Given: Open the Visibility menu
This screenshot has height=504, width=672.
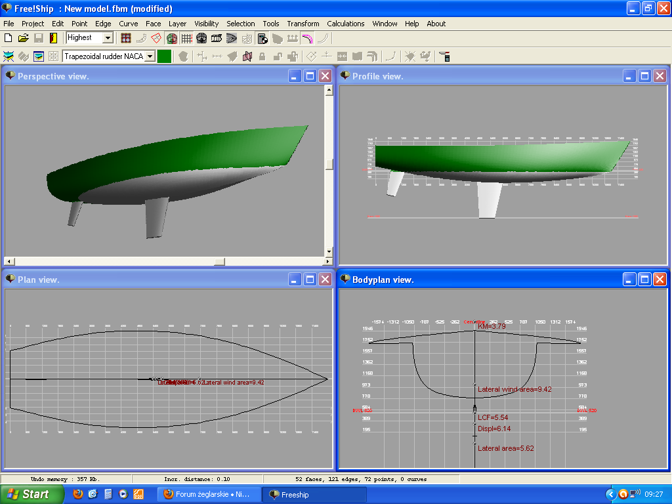Looking at the screenshot, I should point(207,24).
